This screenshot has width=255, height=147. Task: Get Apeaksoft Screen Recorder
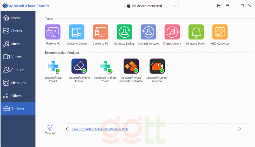click(157, 66)
